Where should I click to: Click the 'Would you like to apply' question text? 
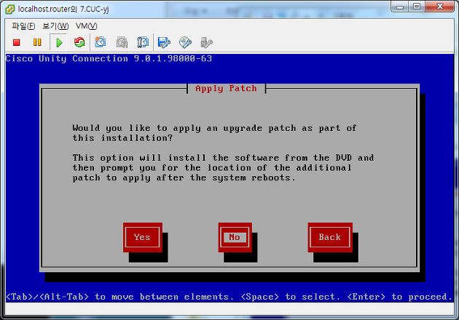(x=214, y=133)
